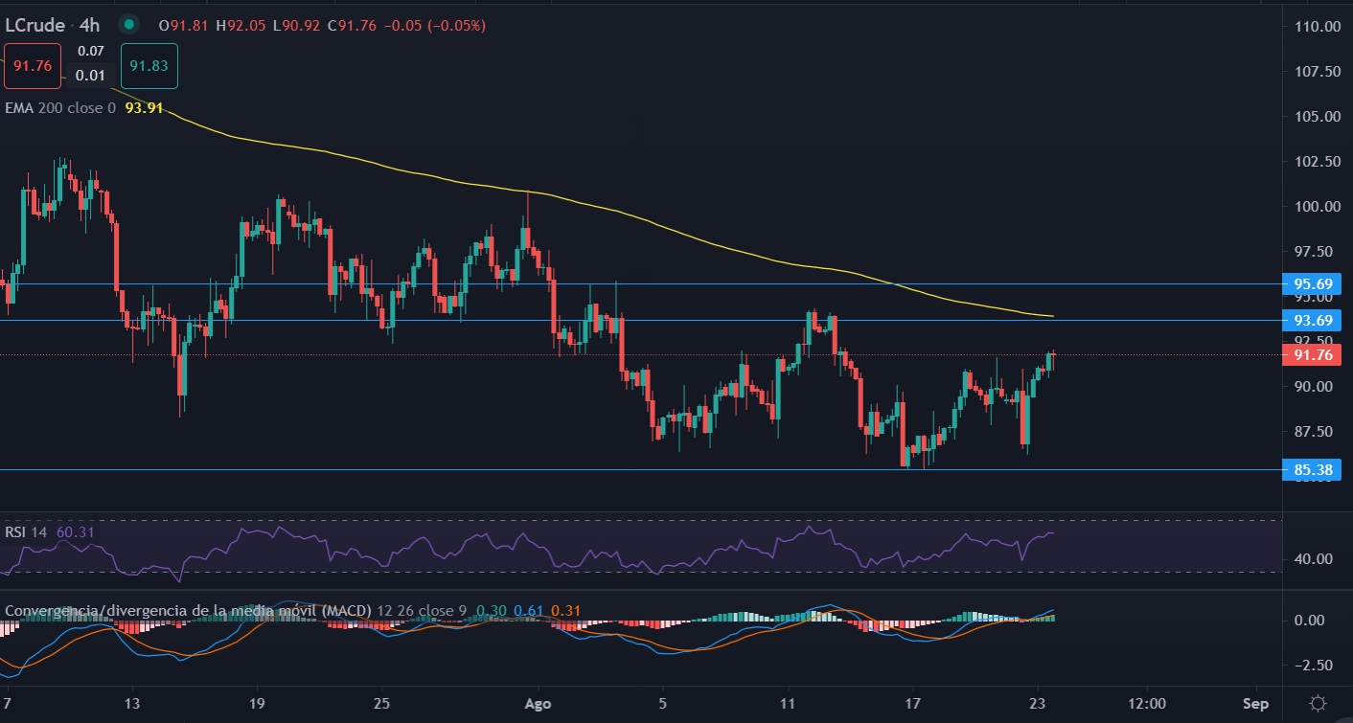Click the 110.00 price scale label
Image resolution: width=1353 pixels, height=723 pixels.
coord(1312,26)
